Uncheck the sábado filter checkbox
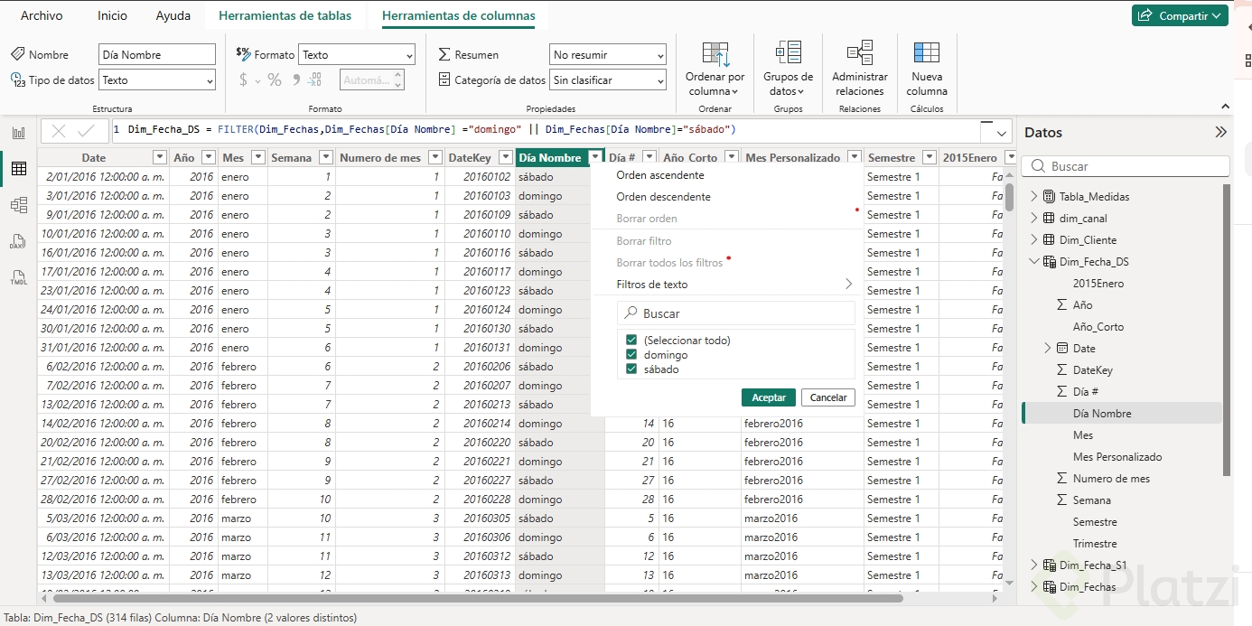1252x626 pixels. point(631,369)
